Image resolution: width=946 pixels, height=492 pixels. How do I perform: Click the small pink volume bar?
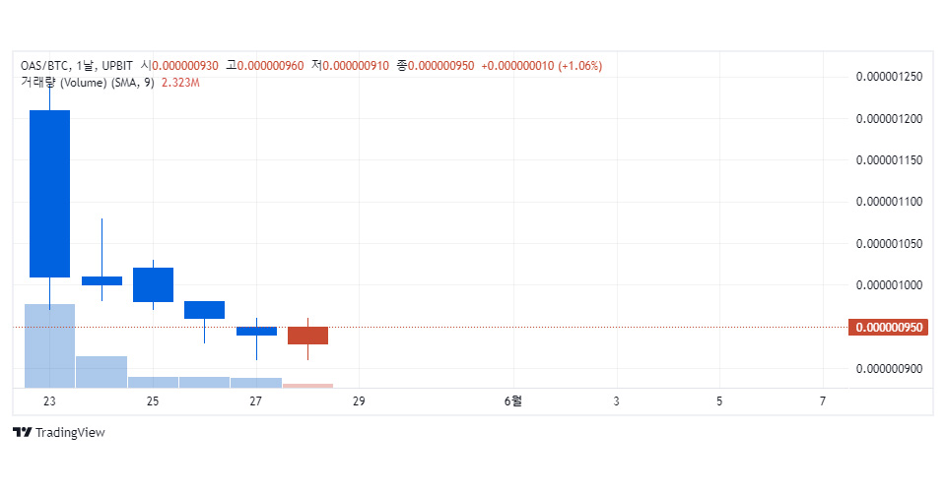click(x=307, y=385)
